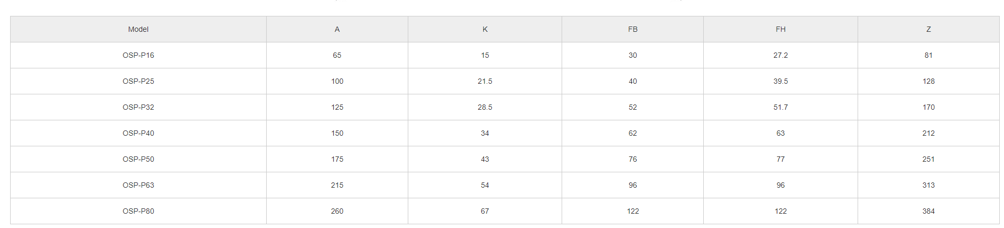Click the FB column header
The height and width of the screenshot is (228, 1004).
point(632,29)
